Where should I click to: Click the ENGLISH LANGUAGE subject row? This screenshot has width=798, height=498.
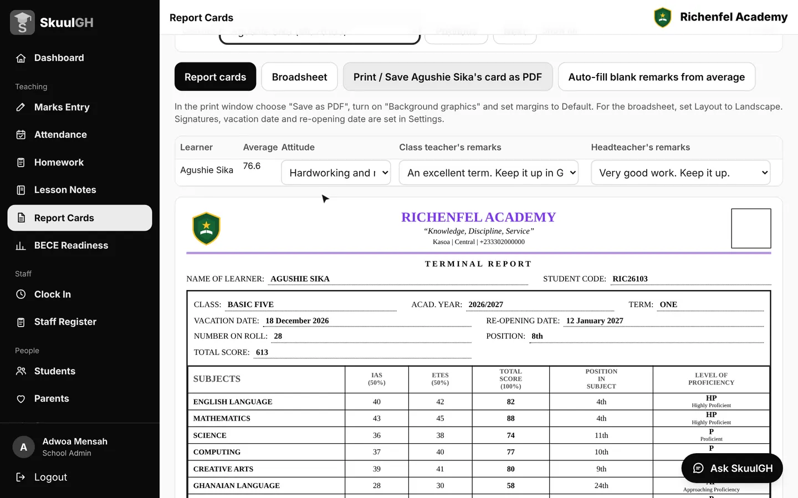coord(479,402)
